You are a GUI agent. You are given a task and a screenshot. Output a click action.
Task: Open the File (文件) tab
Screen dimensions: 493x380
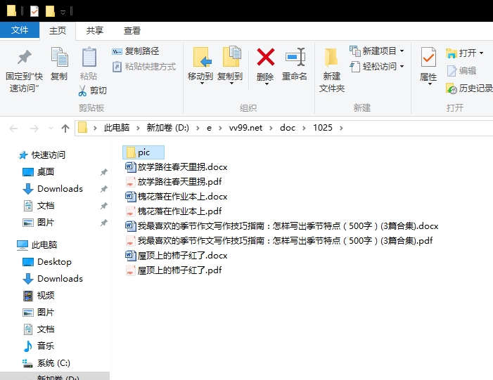tap(20, 30)
